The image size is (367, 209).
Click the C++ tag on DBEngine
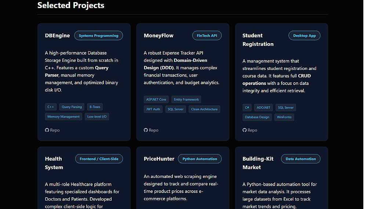51,107
